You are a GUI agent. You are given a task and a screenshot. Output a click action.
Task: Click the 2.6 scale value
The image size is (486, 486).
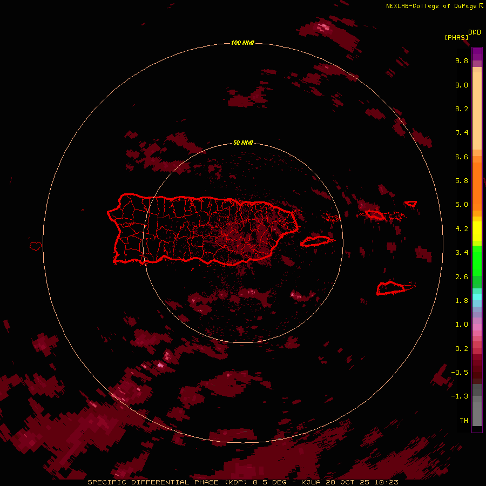click(x=462, y=277)
